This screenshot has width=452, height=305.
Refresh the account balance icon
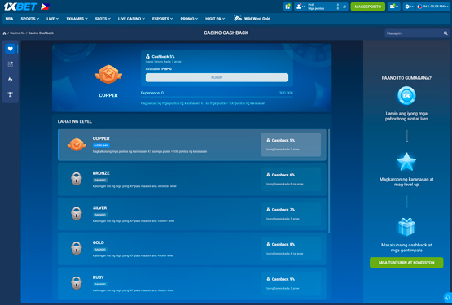pyautogui.click(x=344, y=7)
